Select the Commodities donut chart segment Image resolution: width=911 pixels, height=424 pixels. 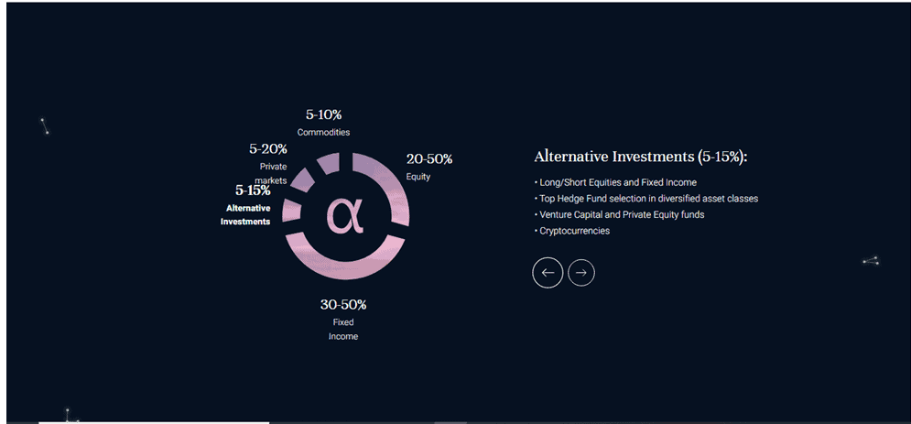tap(329, 163)
